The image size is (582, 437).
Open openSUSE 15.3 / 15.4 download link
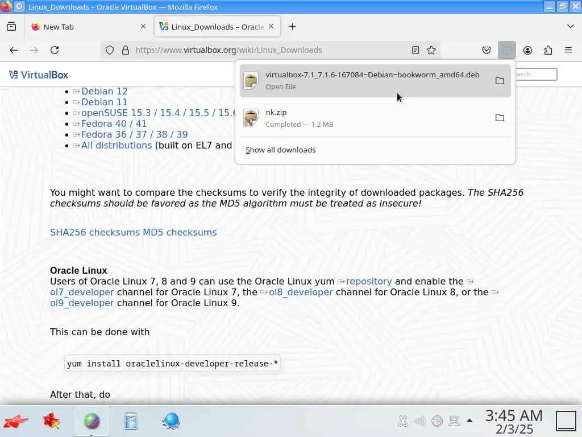point(158,113)
